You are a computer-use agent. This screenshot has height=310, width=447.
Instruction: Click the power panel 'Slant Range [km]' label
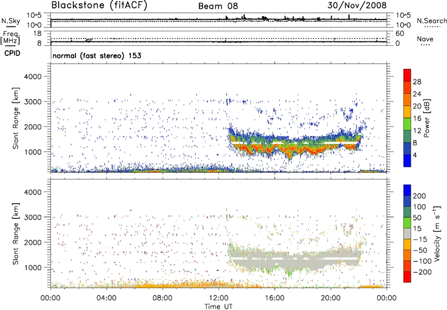click(16, 118)
